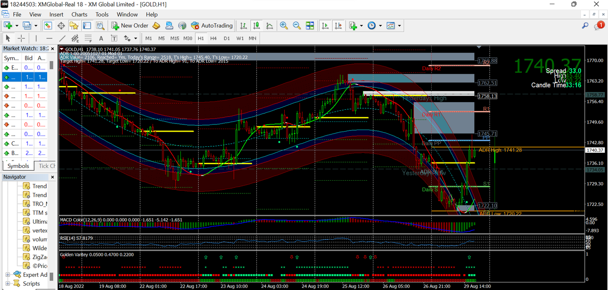This screenshot has width=608, height=290.
Task: Open the MetaEditor book icon
Action: coord(157,25)
